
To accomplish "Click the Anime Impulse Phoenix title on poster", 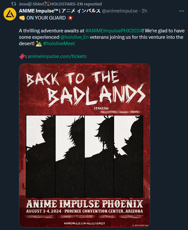I will point(85,204).
